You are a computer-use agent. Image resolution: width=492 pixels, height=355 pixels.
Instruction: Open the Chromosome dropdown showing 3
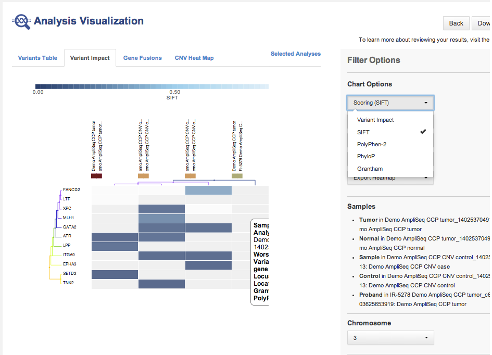click(390, 338)
